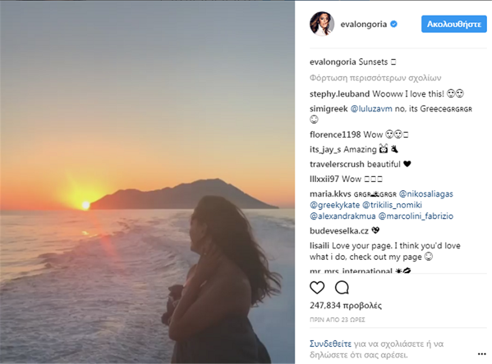Viewport: 492px width, 364px height.
Task: Expand Φόρτωση περισσότερων σχολίων to load comments
Action: coord(376,78)
